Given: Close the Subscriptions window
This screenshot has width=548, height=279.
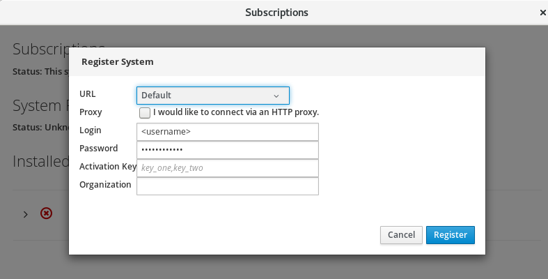Looking at the screenshot, I should point(542,13).
